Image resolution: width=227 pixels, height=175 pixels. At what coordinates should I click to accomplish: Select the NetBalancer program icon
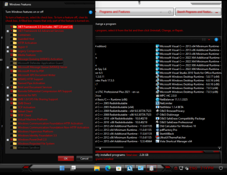click(x=158, y=100)
